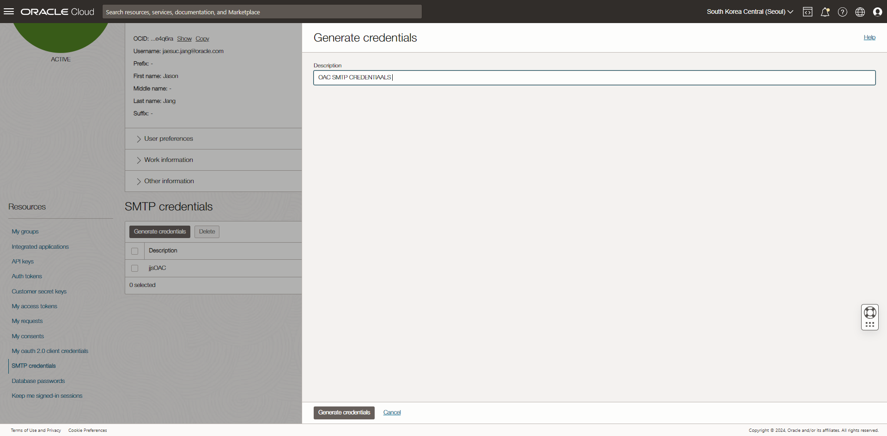Screen dimensions: 887x436
Task: Click Generate credentials in the panel footer
Action: point(344,412)
